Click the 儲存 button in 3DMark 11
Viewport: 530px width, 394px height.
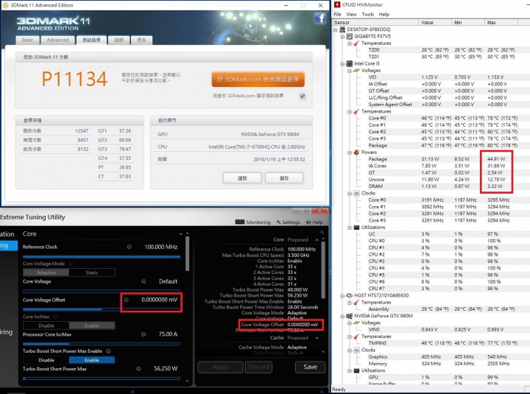[284, 178]
